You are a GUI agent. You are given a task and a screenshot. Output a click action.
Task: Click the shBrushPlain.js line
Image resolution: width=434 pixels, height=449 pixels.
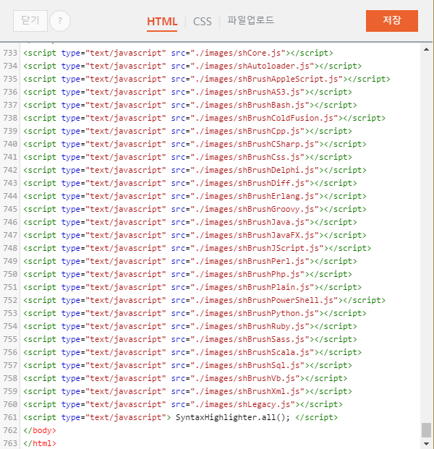(192, 288)
